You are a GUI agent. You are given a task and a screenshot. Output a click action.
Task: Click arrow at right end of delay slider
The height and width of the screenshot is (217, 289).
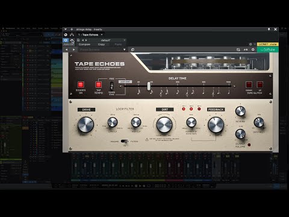click(x=234, y=86)
